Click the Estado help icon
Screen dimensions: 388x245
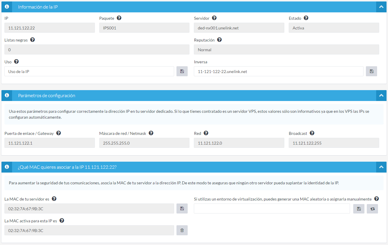[306, 18]
